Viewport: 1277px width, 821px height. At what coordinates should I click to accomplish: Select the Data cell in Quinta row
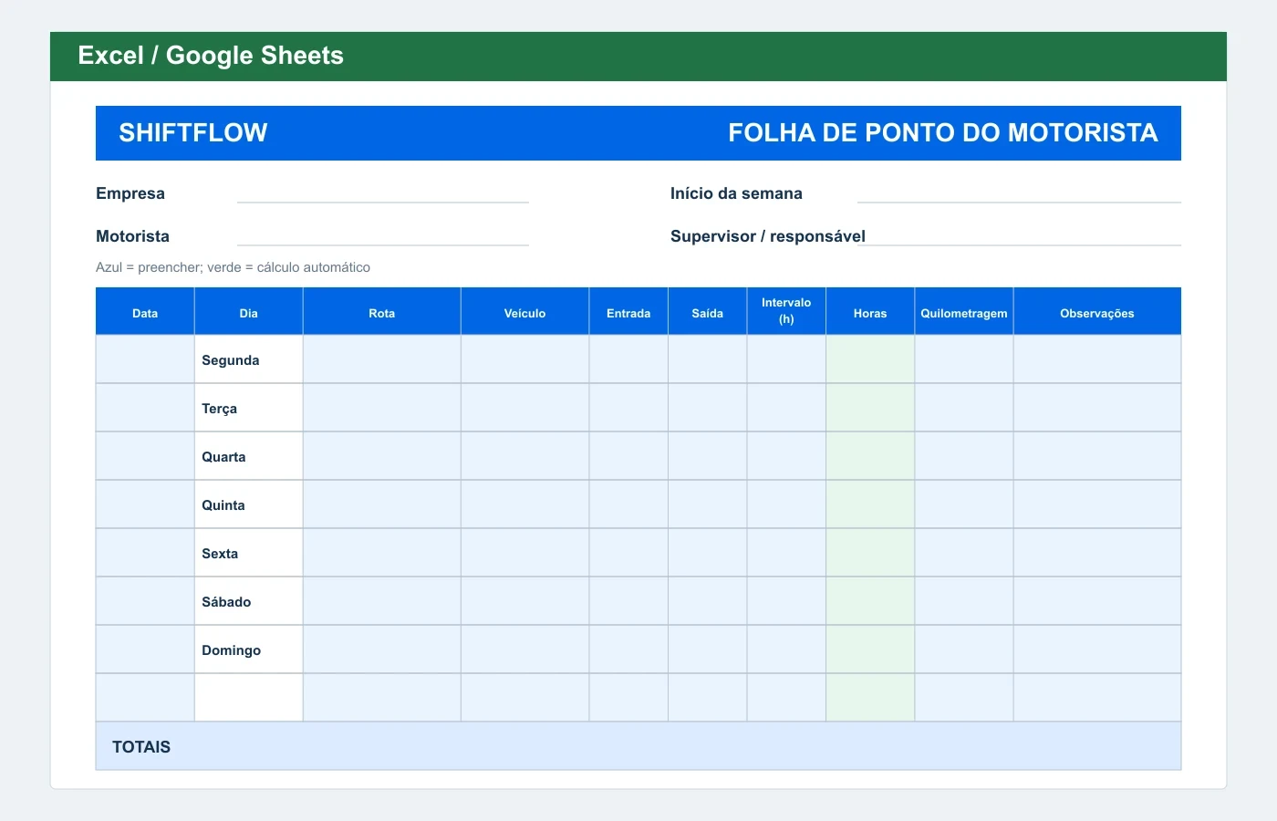pos(145,504)
